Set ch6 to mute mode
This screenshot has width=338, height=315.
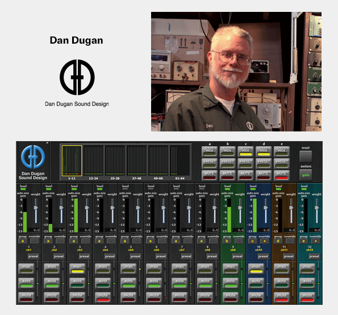[x=154, y=297]
